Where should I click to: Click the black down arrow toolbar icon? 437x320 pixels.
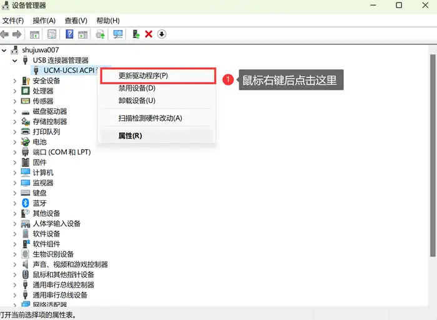[162, 34]
